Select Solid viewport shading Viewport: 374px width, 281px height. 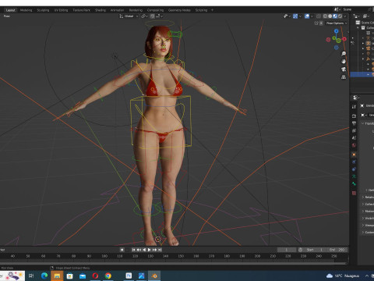(x=330, y=16)
